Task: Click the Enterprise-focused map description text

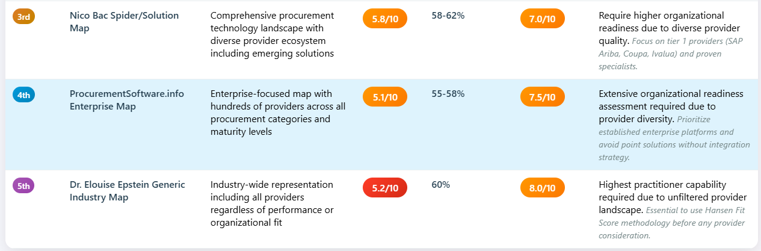Action: pos(278,113)
